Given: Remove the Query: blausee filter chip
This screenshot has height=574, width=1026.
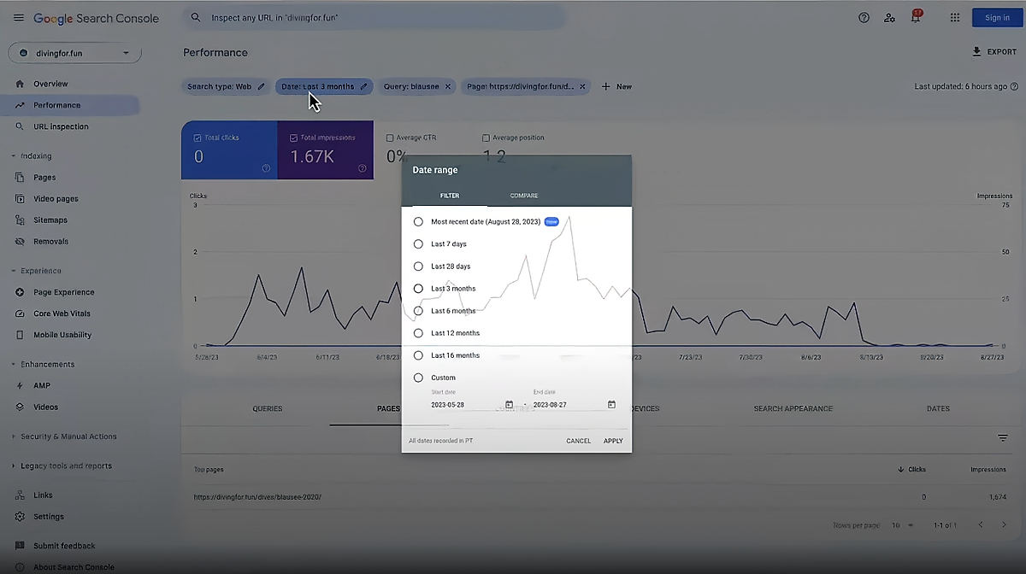Looking at the screenshot, I should click(x=448, y=86).
